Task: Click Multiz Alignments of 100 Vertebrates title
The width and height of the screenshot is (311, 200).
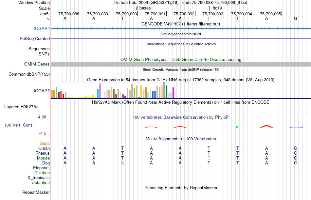Action: 181,139
